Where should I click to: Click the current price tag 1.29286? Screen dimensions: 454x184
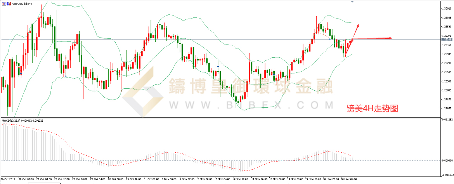click(447, 39)
